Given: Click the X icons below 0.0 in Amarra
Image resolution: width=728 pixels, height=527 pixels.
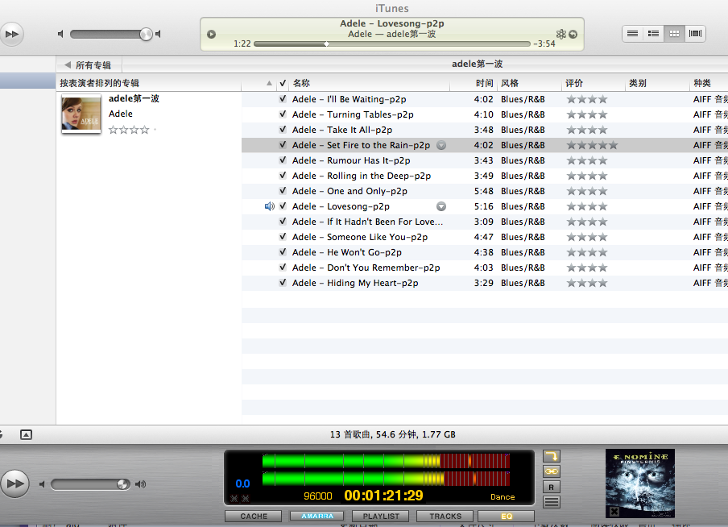Looking at the screenshot, I should pyautogui.click(x=239, y=499).
